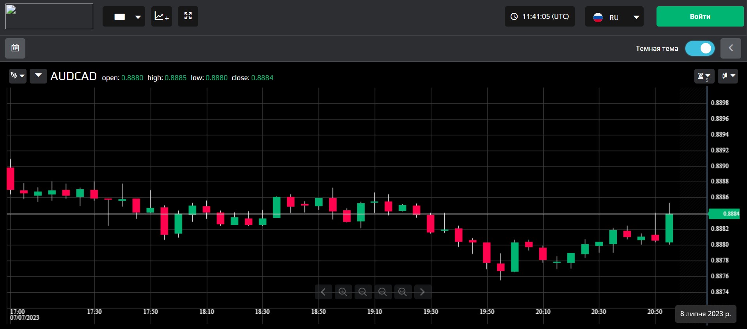Click the Russian flag icon
747x329 pixels.
(598, 17)
